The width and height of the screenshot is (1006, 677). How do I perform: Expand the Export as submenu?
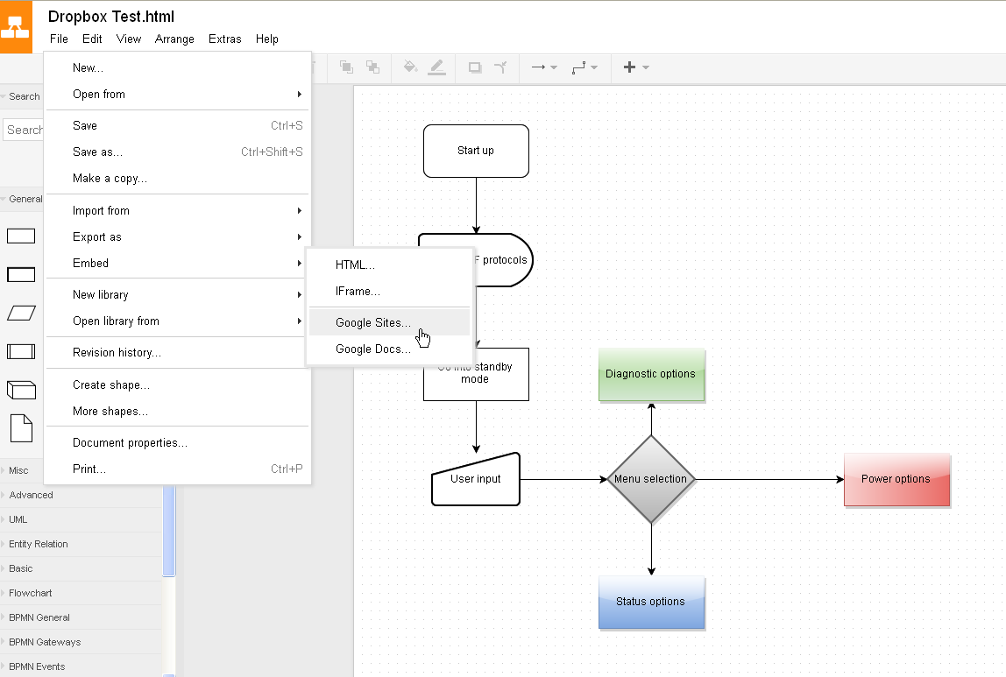[x=178, y=236]
